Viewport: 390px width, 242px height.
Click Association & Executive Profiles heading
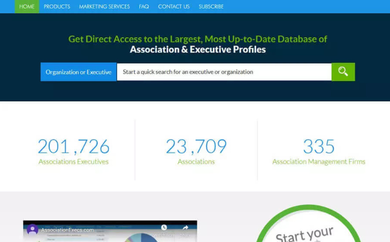(198, 50)
